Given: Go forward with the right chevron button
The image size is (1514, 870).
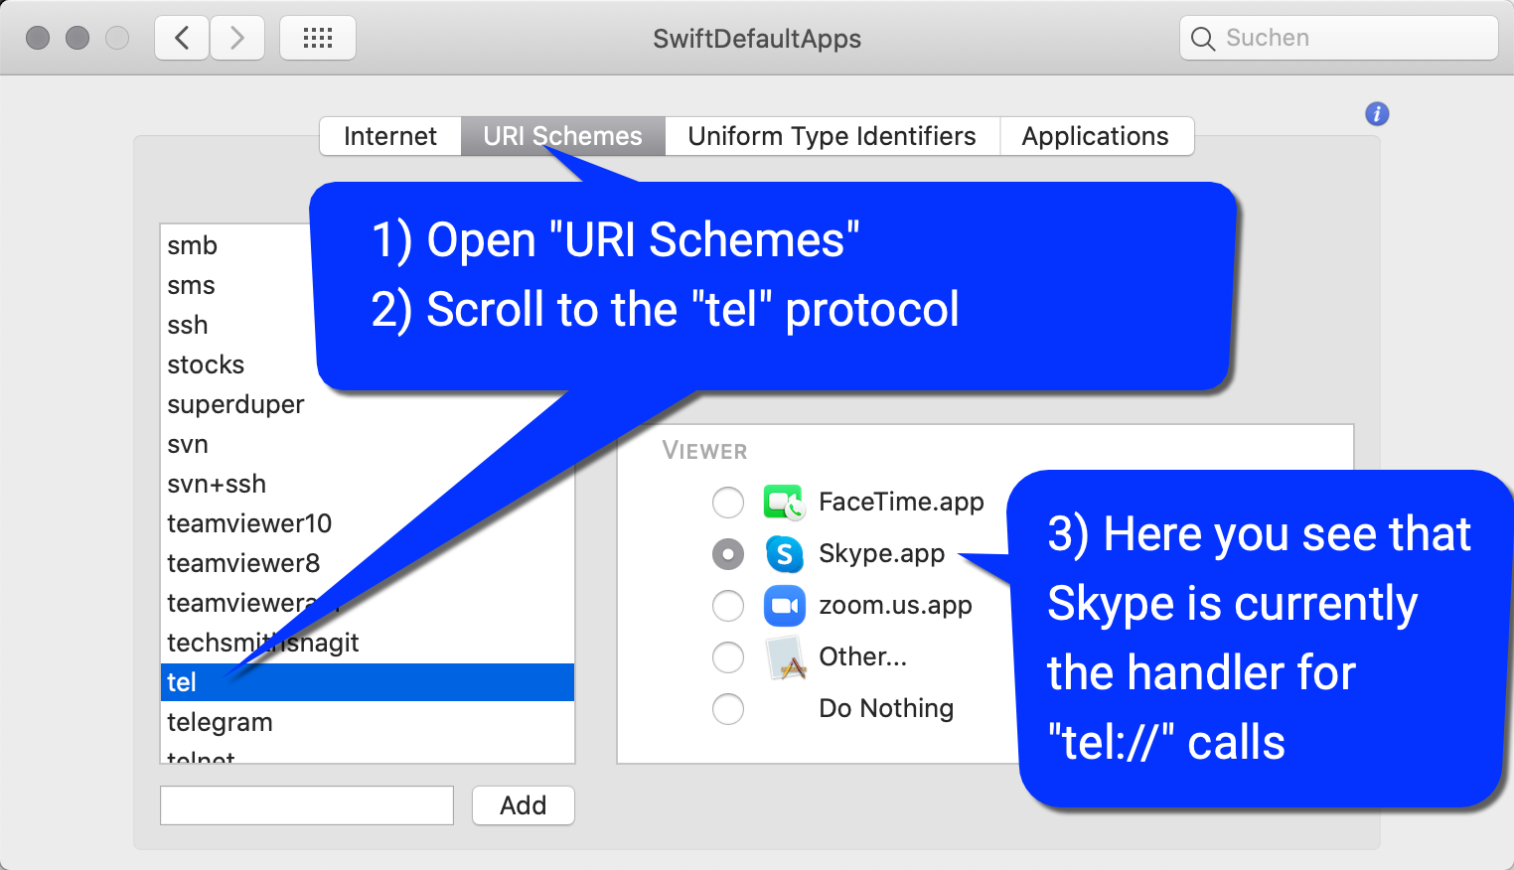Looking at the screenshot, I should 237,39.
